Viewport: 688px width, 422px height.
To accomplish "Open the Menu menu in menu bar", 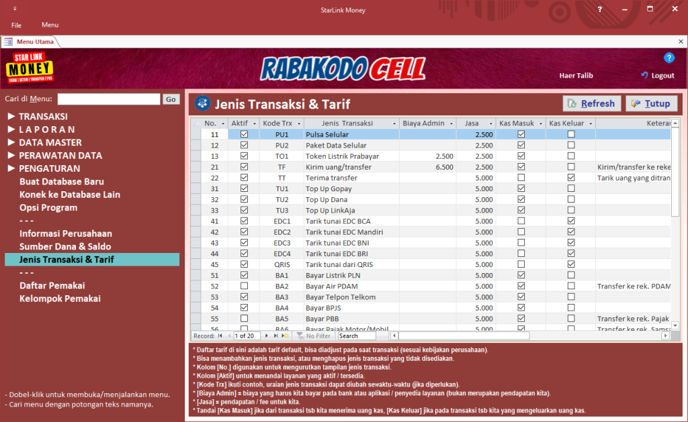I will coord(50,25).
